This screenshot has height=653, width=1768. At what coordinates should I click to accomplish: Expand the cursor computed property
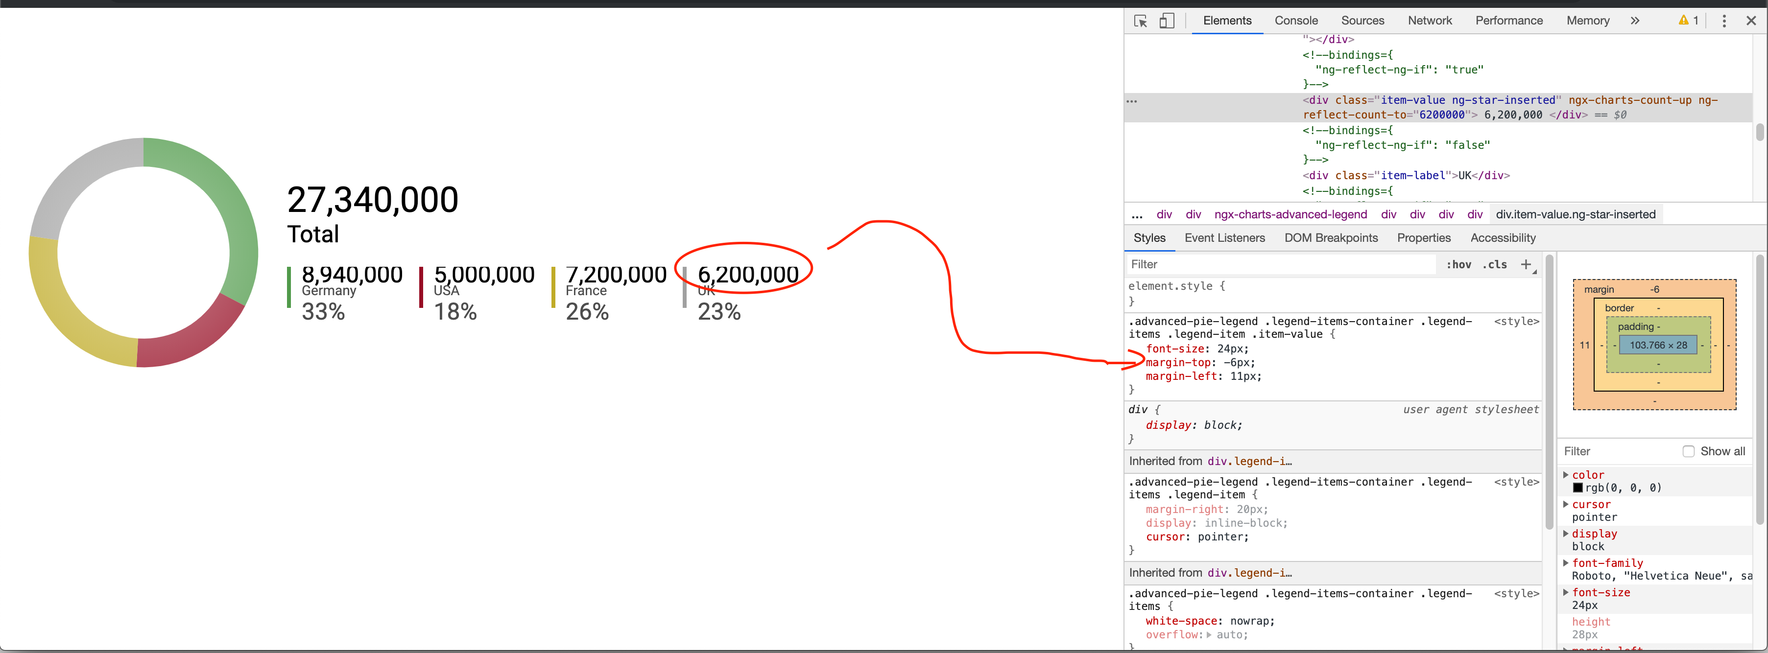1566,504
